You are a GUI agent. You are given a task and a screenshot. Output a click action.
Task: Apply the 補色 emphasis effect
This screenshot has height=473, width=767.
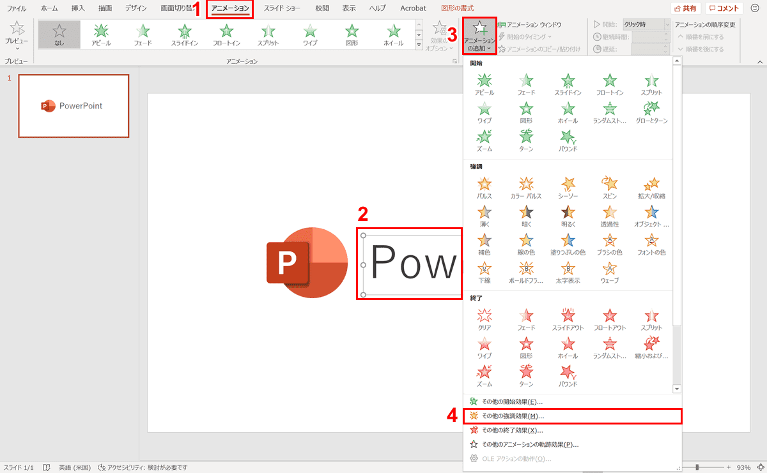tap(484, 244)
